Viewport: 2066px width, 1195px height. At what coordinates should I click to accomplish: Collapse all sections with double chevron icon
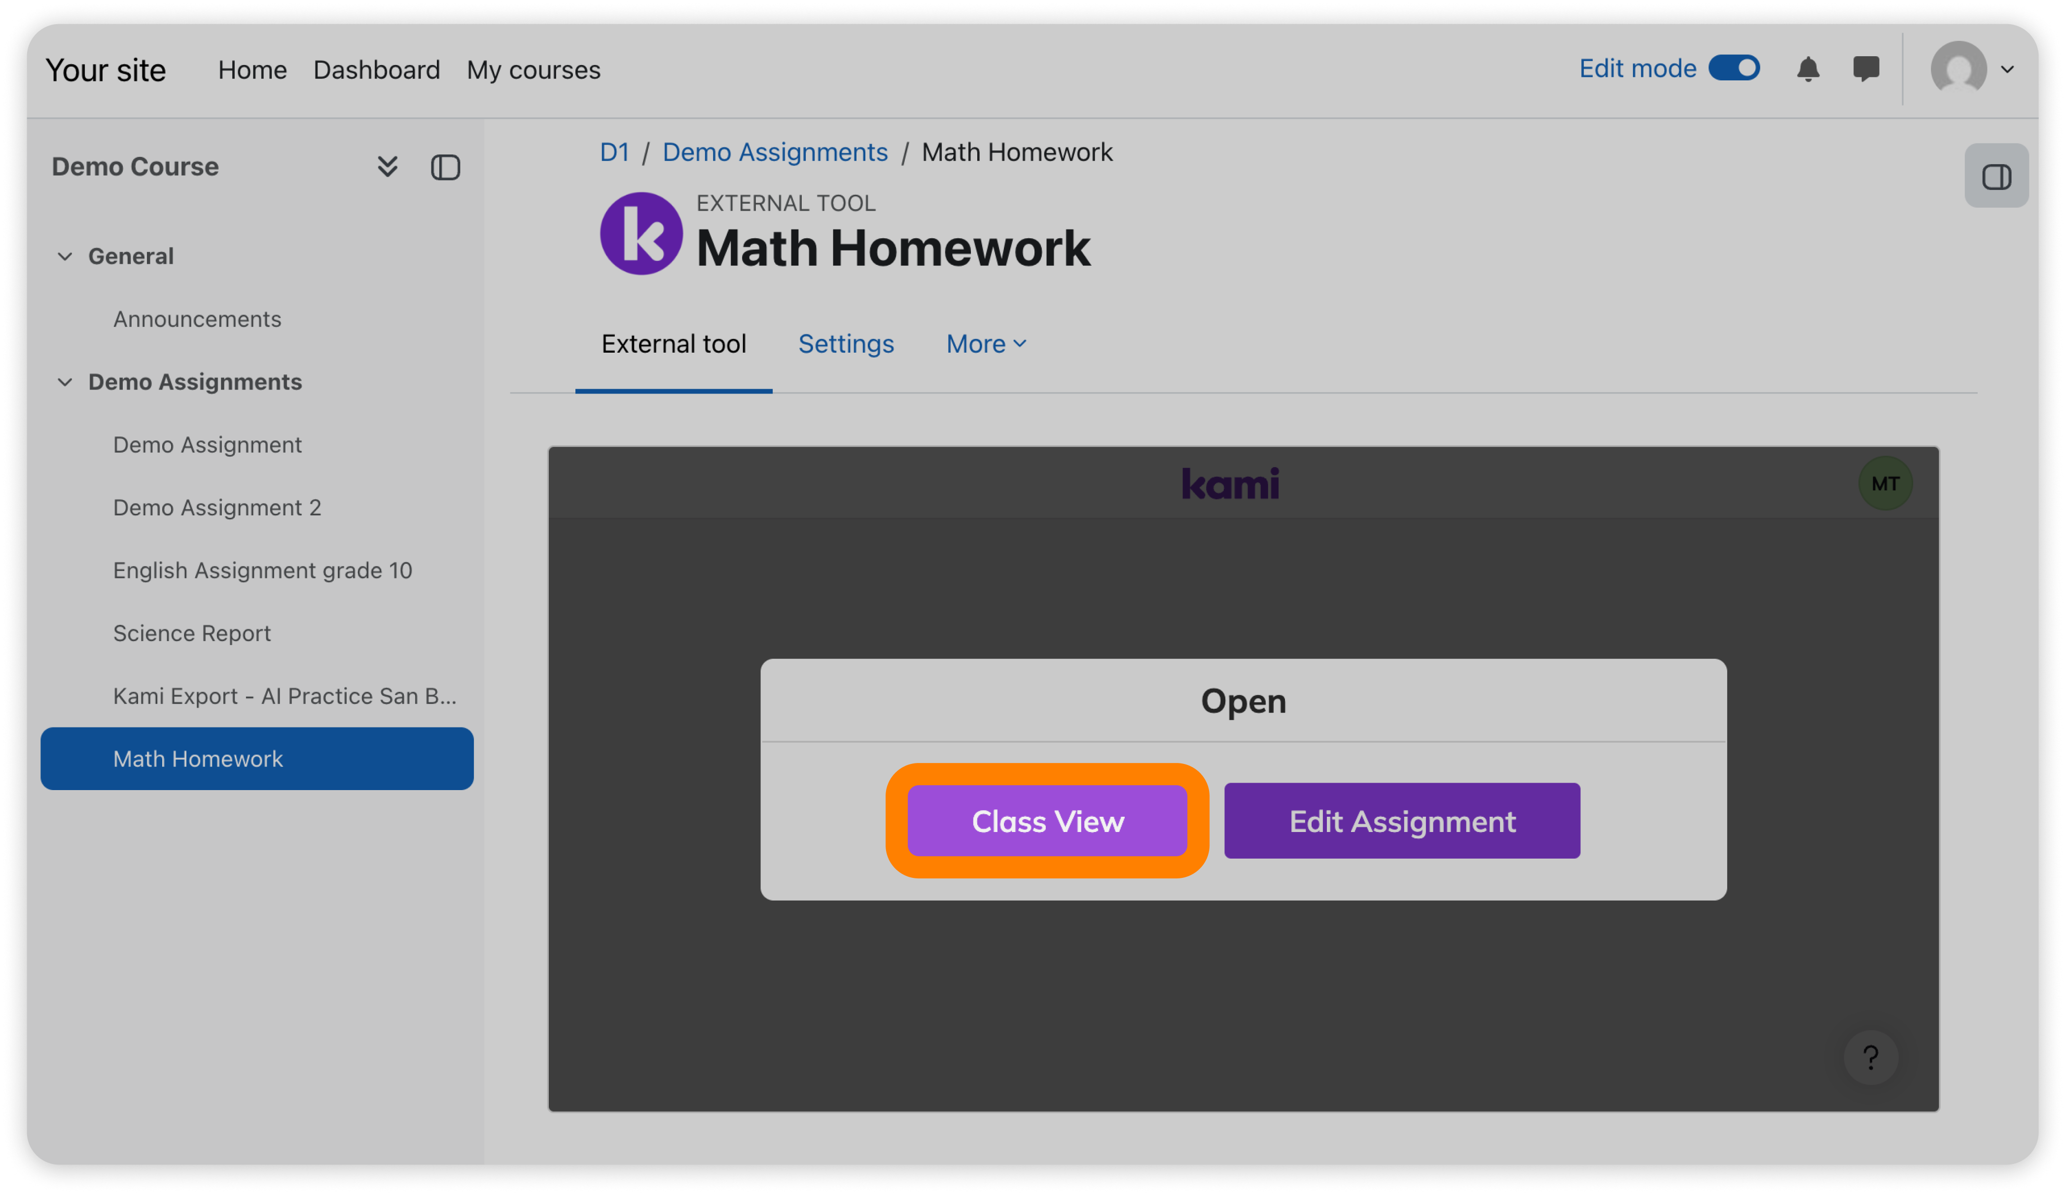[x=387, y=167]
